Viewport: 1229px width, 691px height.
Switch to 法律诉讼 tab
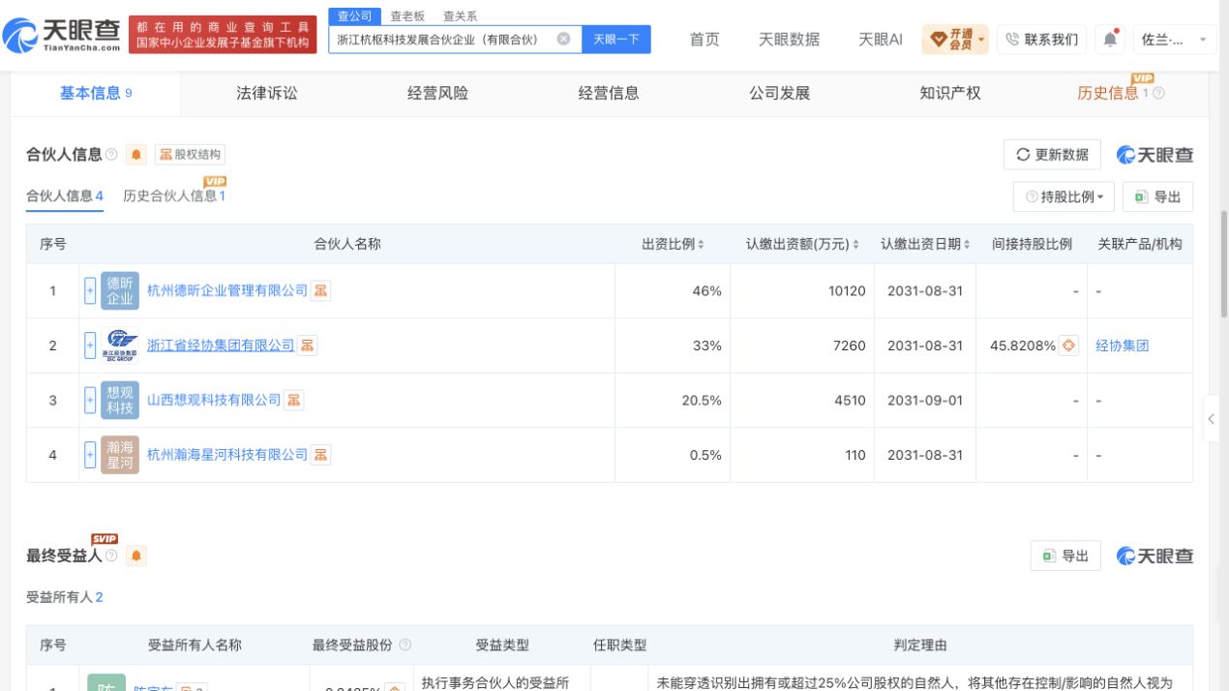(x=267, y=94)
